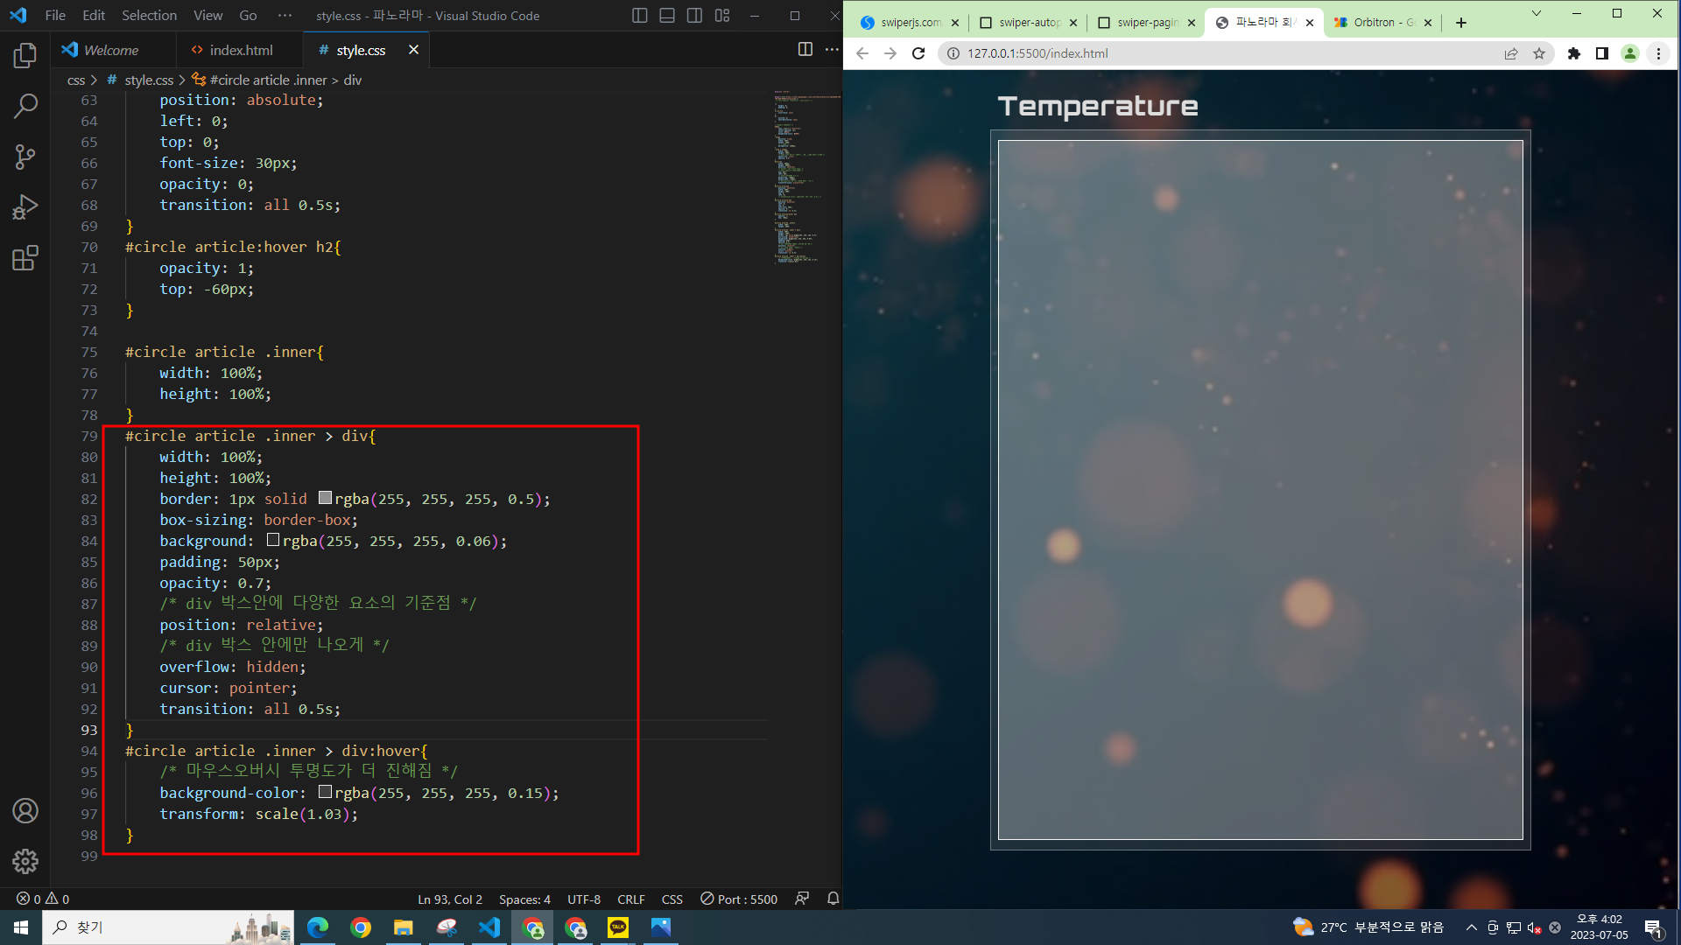Image resolution: width=1681 pixels, height=945 pixels.
Task: Open the Extensions view
Action: 25,258
